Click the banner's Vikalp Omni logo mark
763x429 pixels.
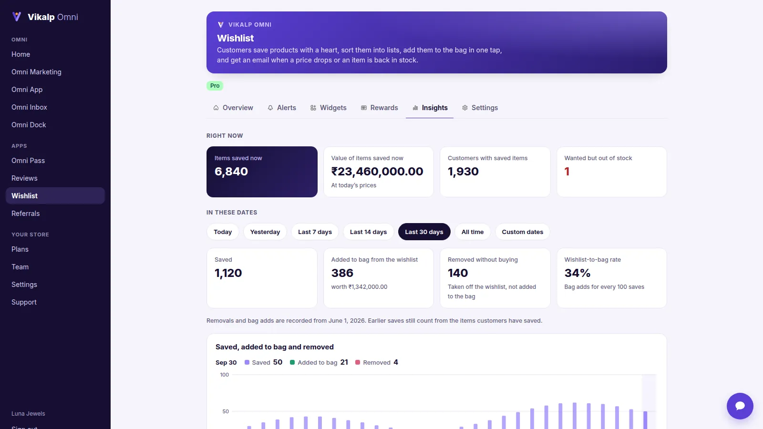[220, 25]
